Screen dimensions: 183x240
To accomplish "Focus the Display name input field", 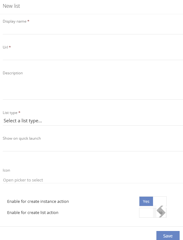I will tap(93, 29).
